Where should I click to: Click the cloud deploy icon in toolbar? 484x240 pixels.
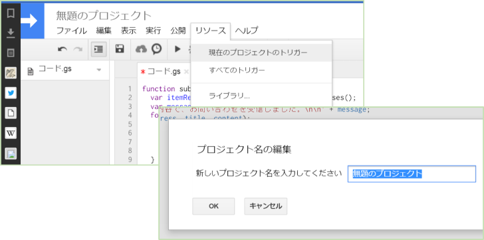(142, 49)
